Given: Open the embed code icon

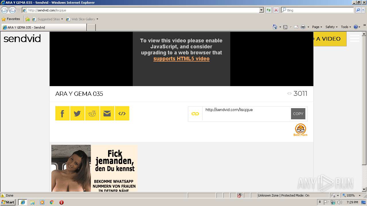Looking at the screenshot, I should click(122, 113).
